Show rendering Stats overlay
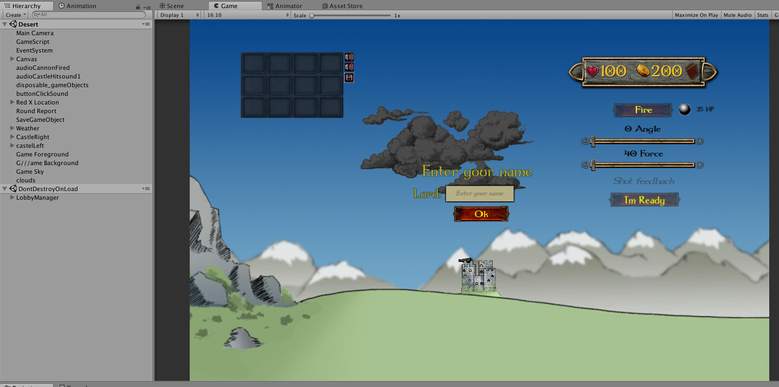 click(x=762, y=15)
